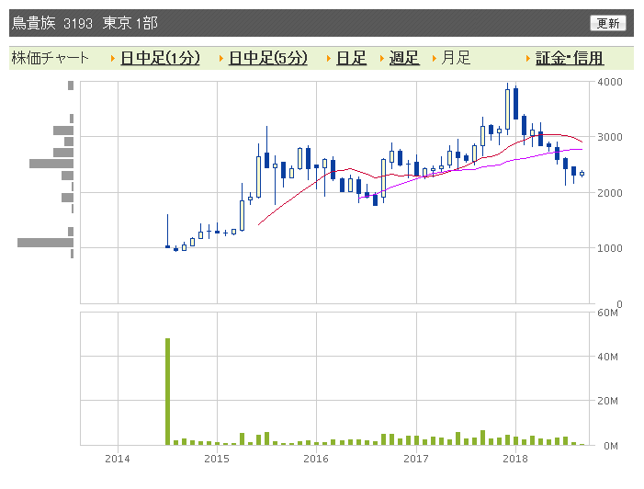Click the 2014 label on the time axis
644x489 pixels.
coord(118,459)
